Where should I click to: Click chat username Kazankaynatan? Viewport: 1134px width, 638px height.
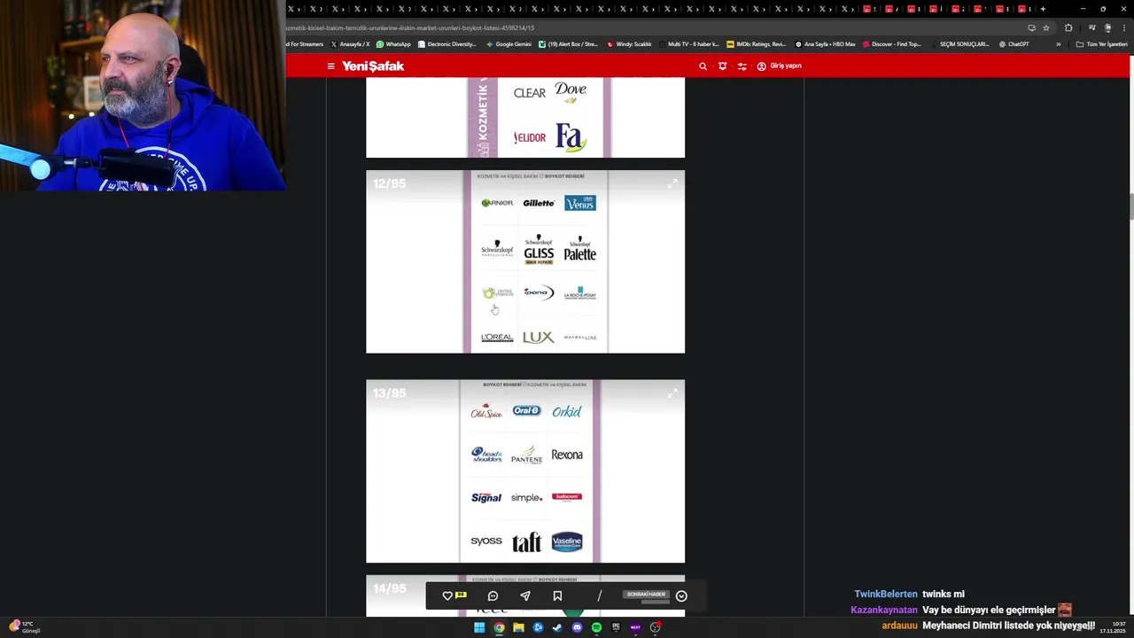click(x=884, y=610)
